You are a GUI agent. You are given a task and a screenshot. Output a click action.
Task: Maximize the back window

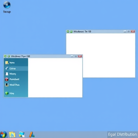(129, 32)
